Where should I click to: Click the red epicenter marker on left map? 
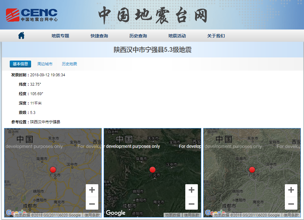[53, 169]
